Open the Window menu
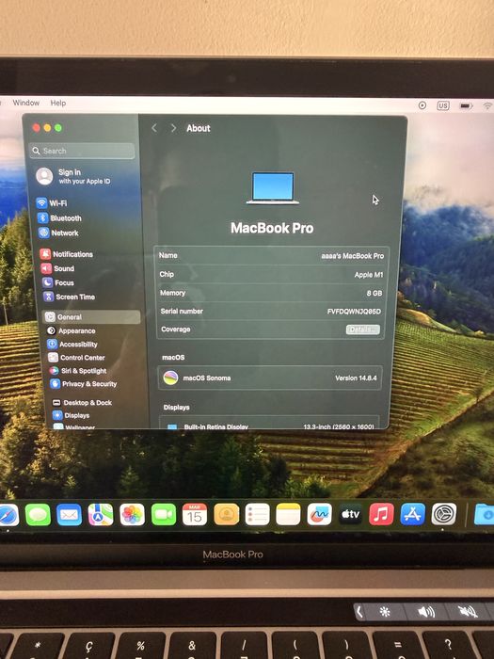The width and height of the screenshot is (494, 659). pos(26,103)
